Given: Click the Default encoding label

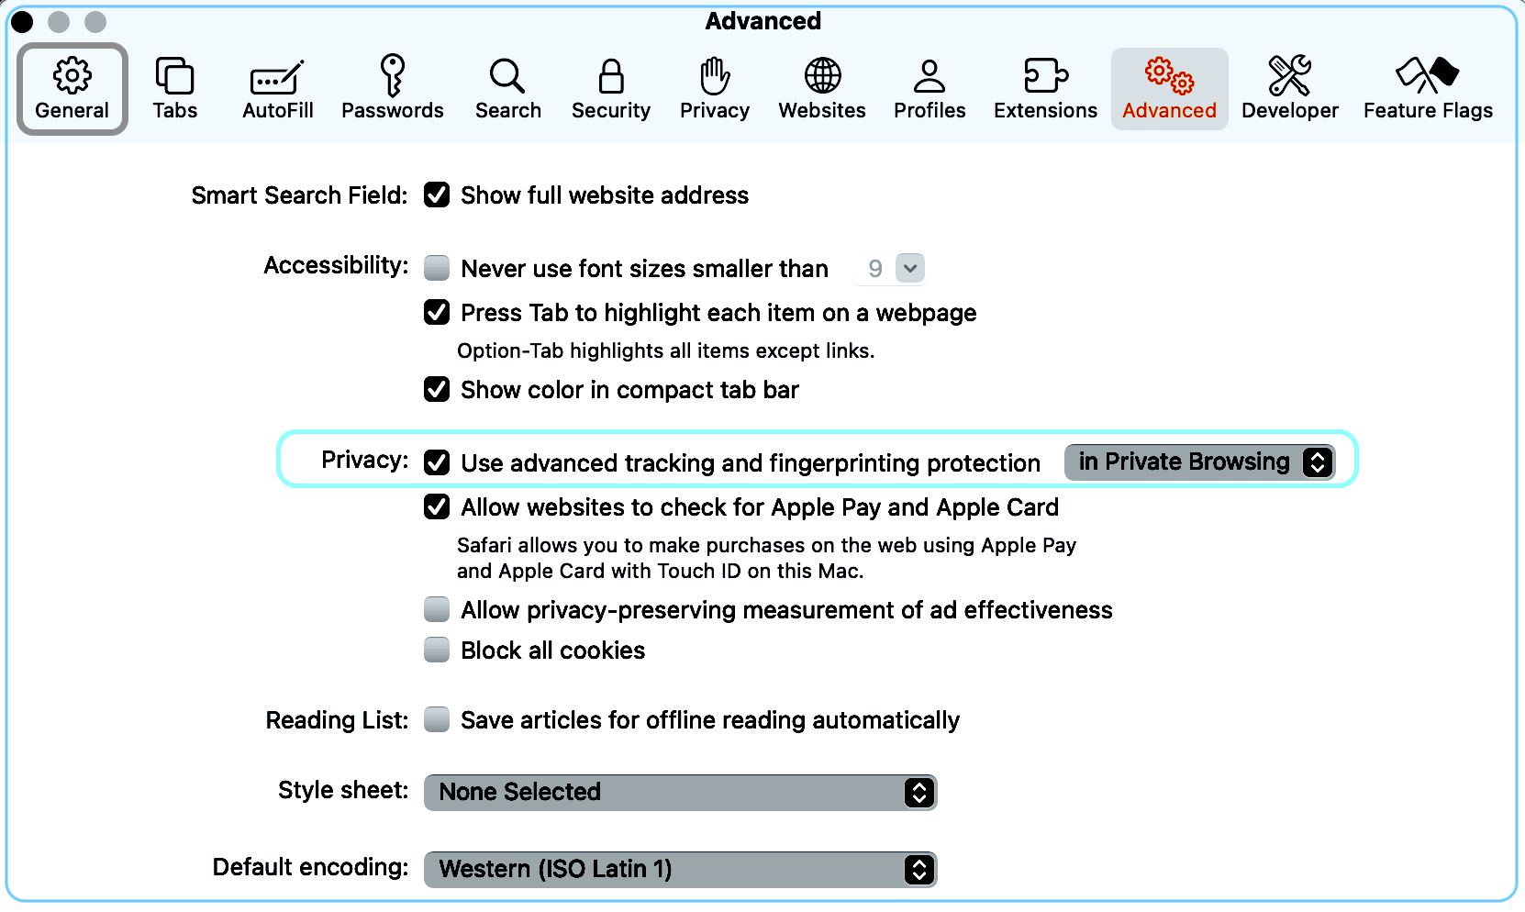Looking at the screenshot, I should tap(310, 867).
